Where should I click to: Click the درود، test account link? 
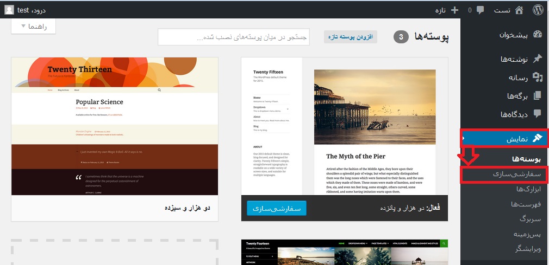tap(32, 10)
